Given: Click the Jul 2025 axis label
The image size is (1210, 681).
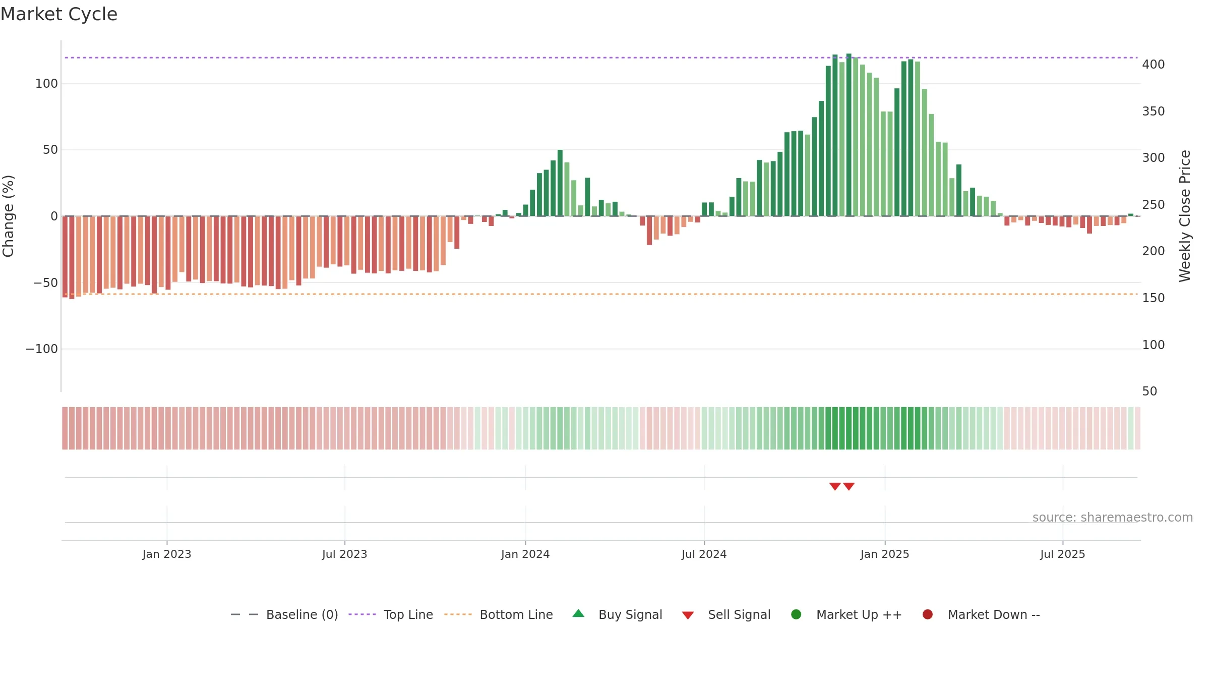Looking at the screenshot, I should [1063, 554].
